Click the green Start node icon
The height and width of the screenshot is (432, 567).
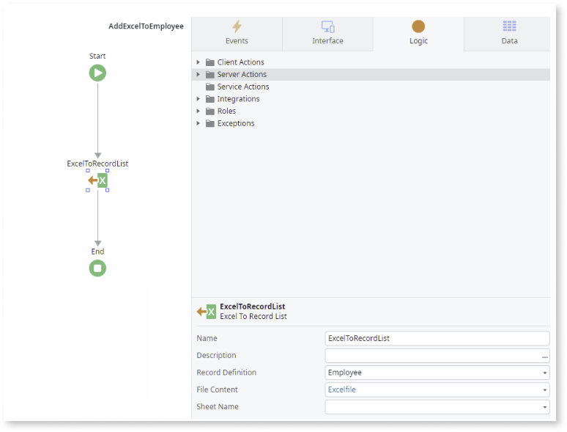(x=97, y=73)
